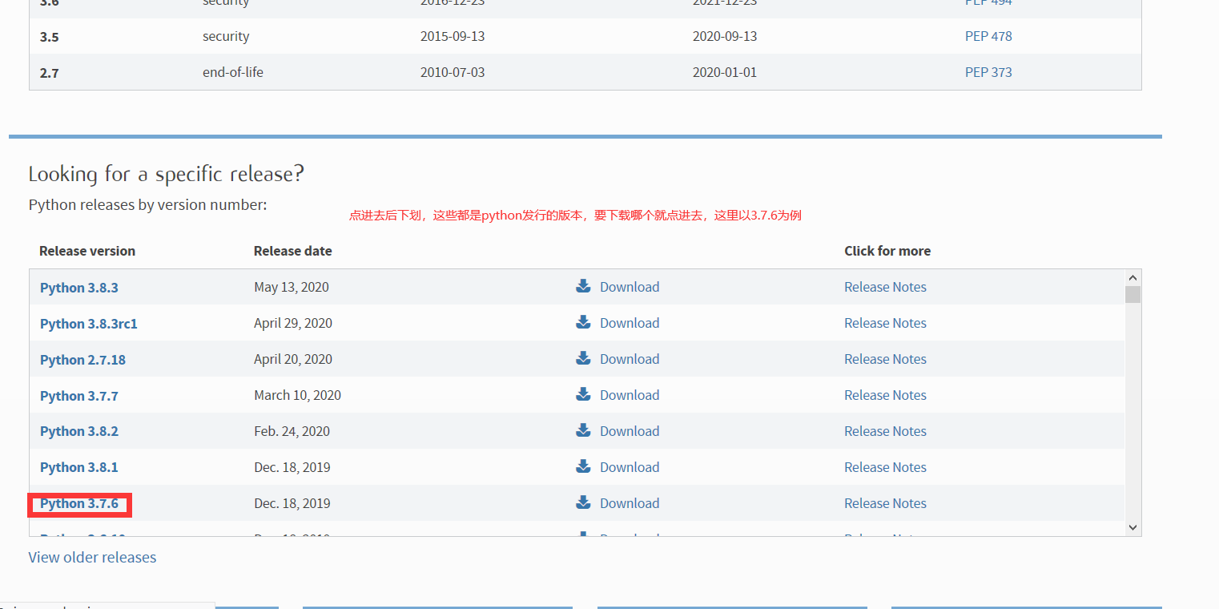Viewport: 1219px width, 609px height.
Task: Click Download text for Python 3.7.7
Action: click(630, 395)
